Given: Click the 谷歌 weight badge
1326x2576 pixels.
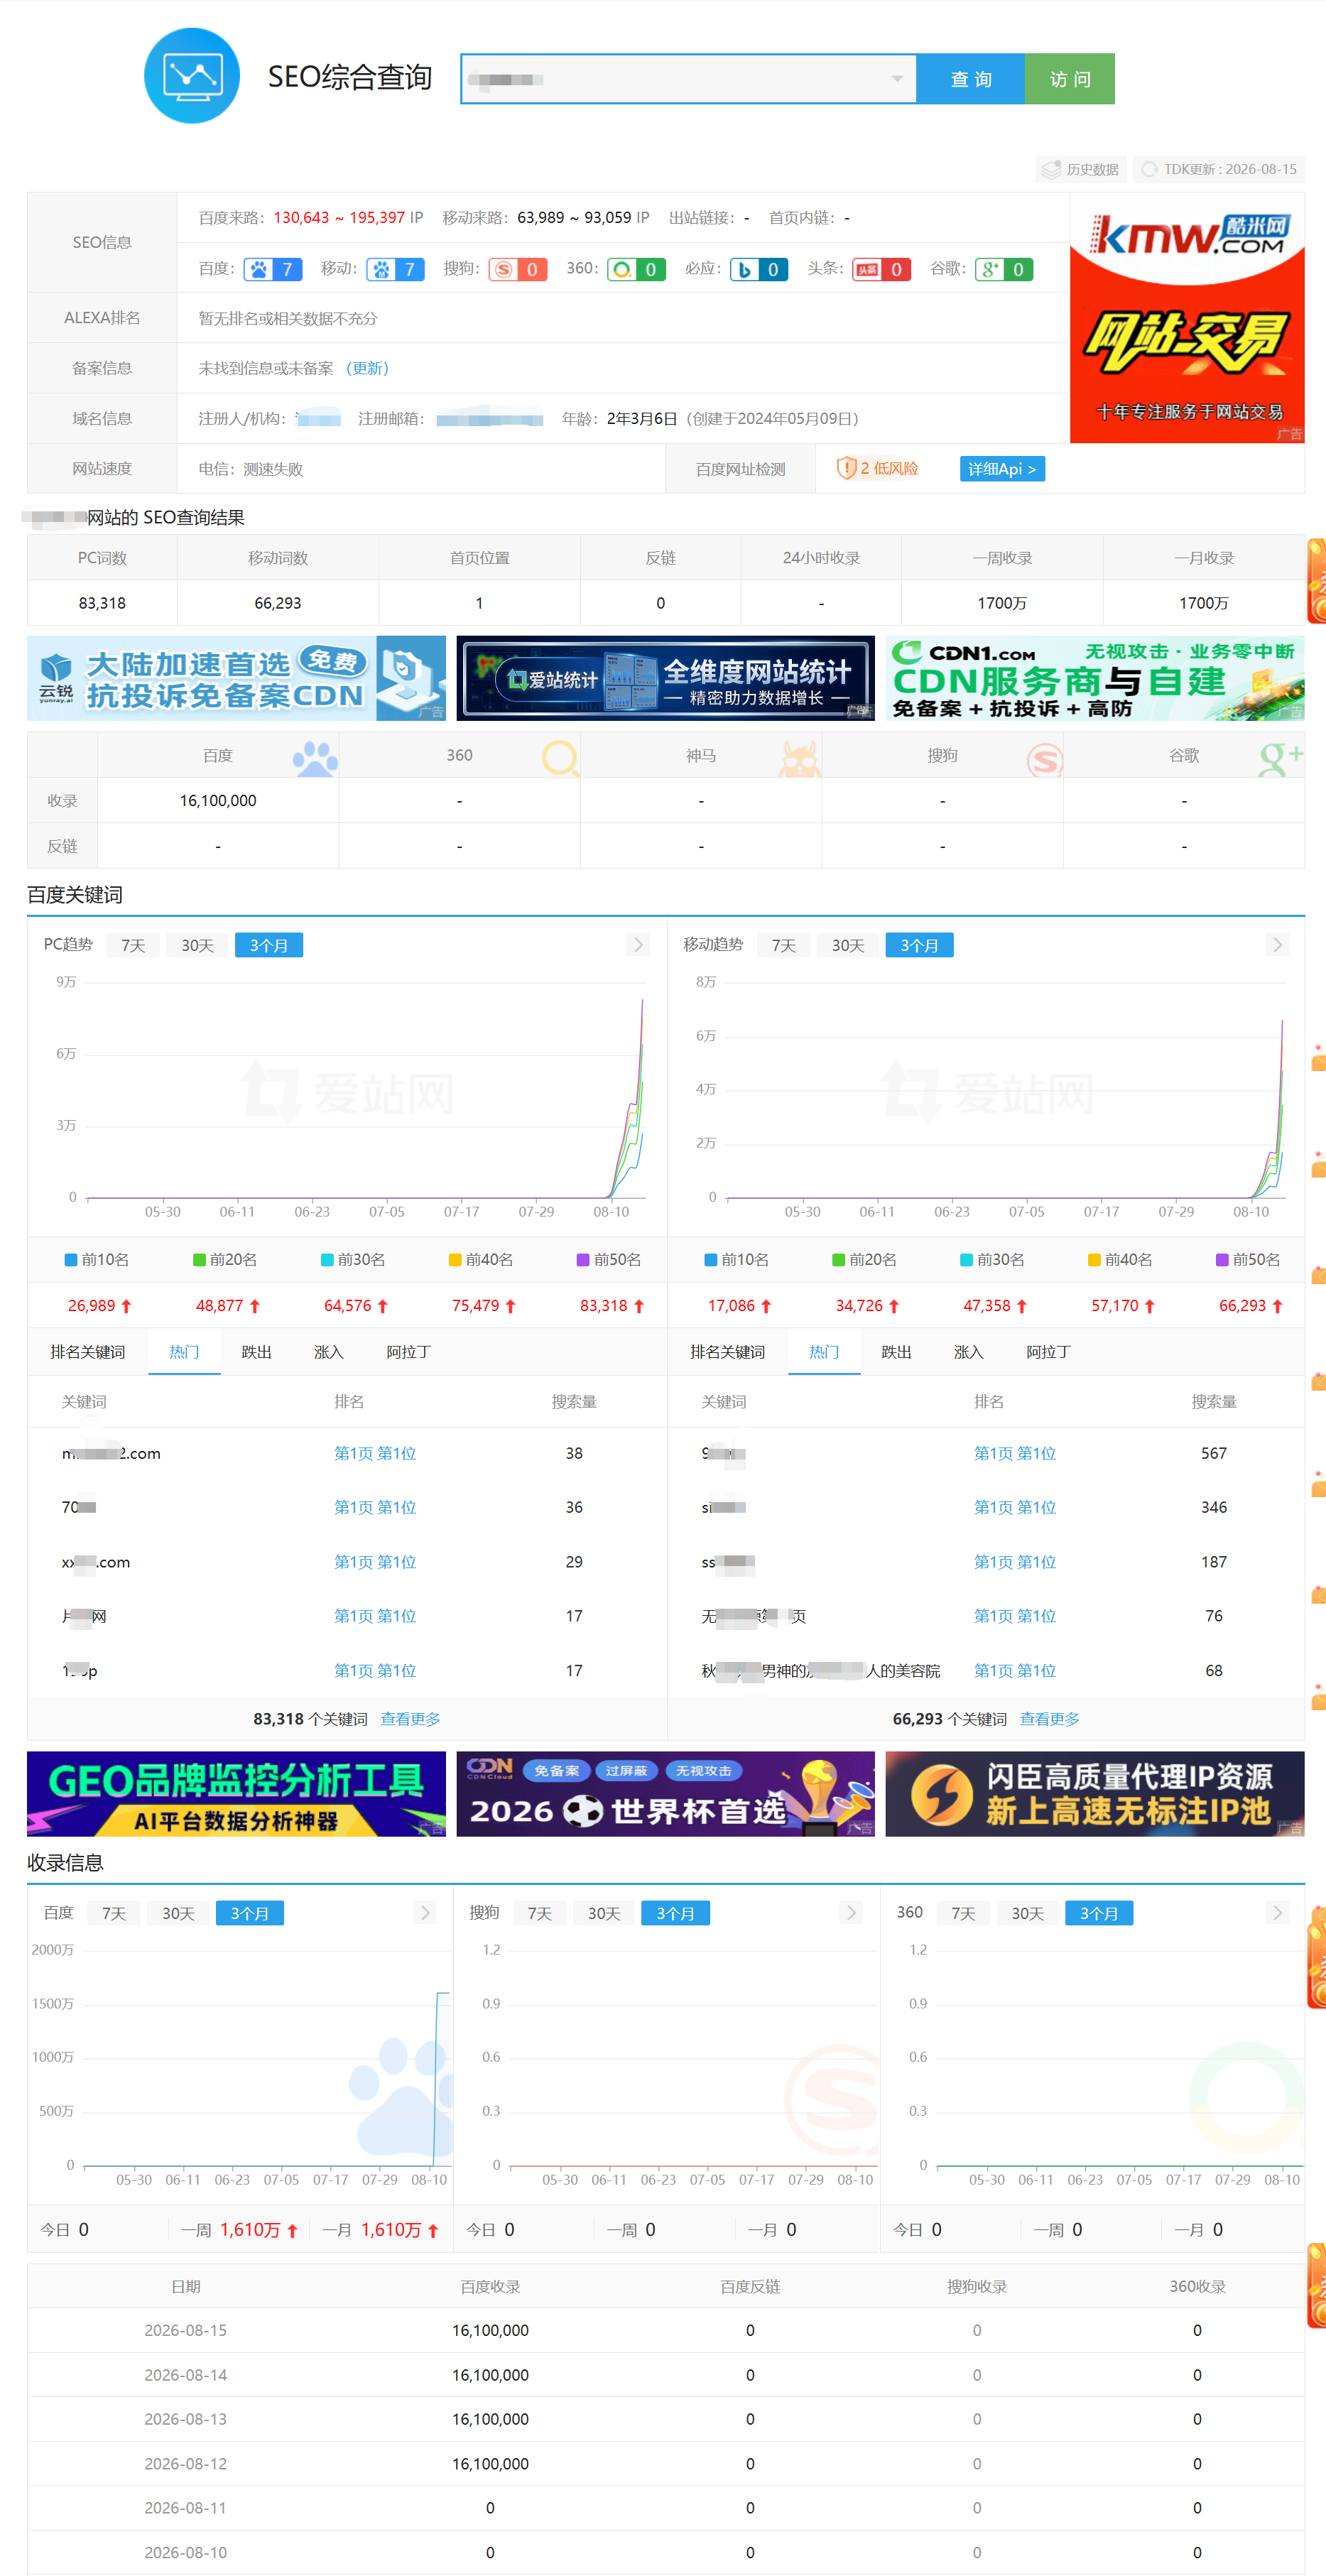Looking at the screenshot, I should (x=1004, y=269).
